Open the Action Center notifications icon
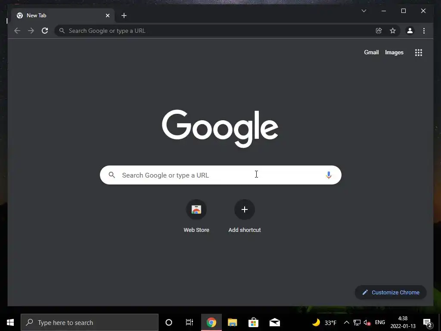441x331 pixels. point(428,323)
